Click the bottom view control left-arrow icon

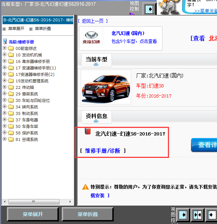212,215
